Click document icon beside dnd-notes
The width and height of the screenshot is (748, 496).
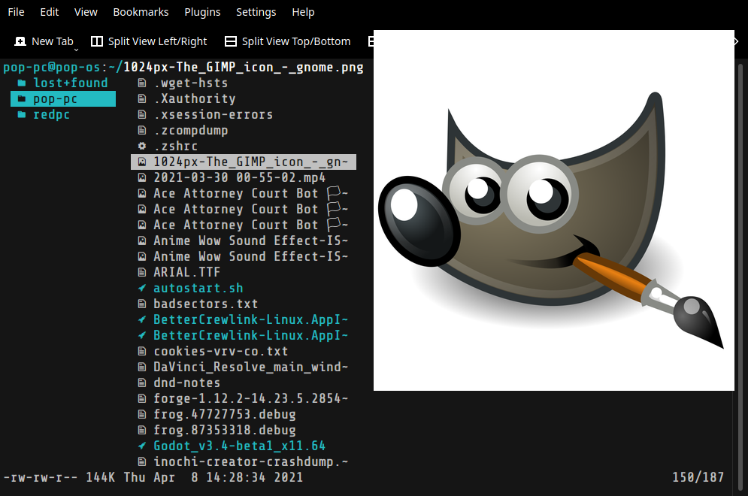tap(141, 383)
